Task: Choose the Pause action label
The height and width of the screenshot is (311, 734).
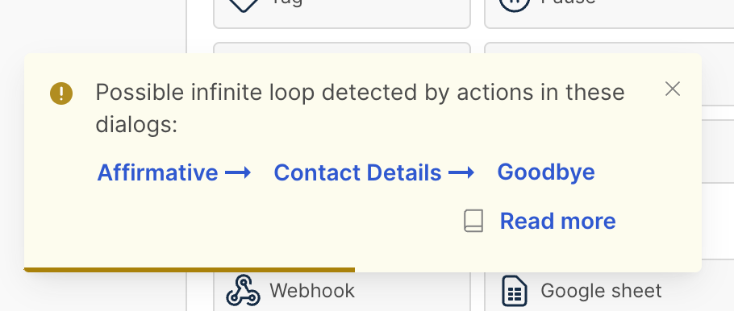Action: [x=569, y=2]
